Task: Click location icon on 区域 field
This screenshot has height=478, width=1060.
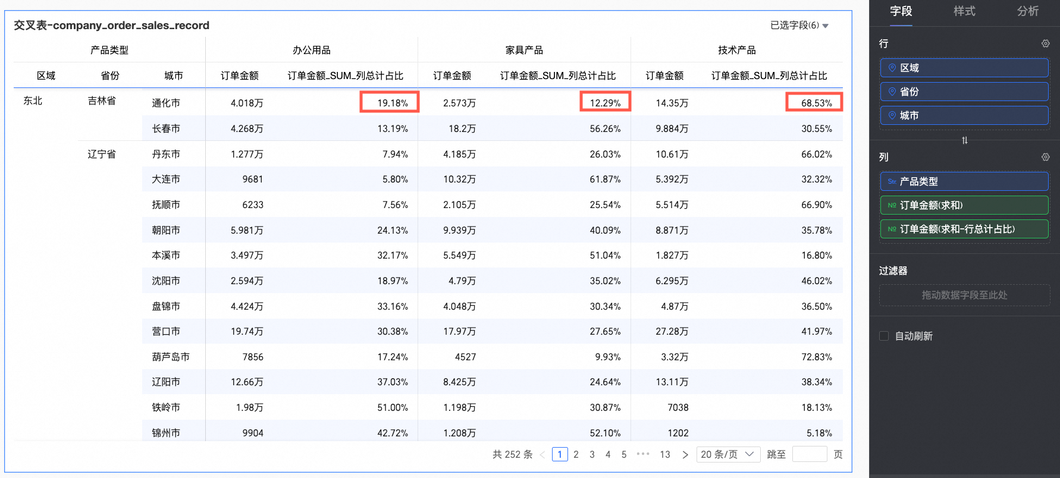Action: click(x=892, y=68)
